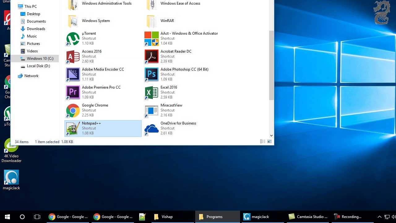Open Task View from the taskbar
This screenshot has width=396, height=223.
point(37,217)
